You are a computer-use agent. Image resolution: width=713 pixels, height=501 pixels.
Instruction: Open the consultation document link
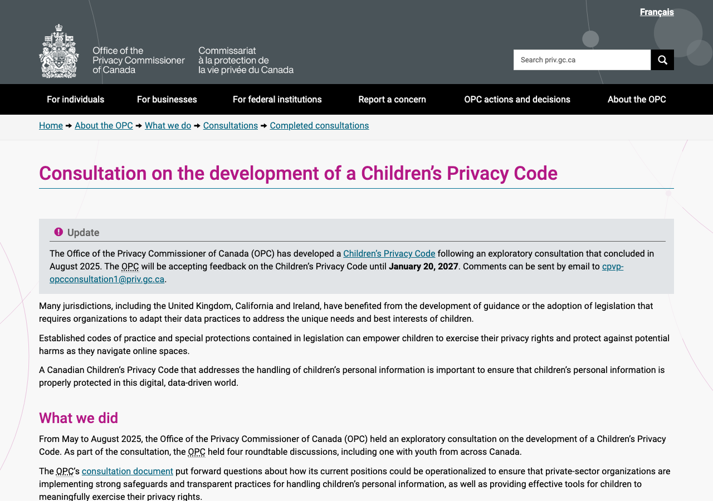(x=128, y=471)
